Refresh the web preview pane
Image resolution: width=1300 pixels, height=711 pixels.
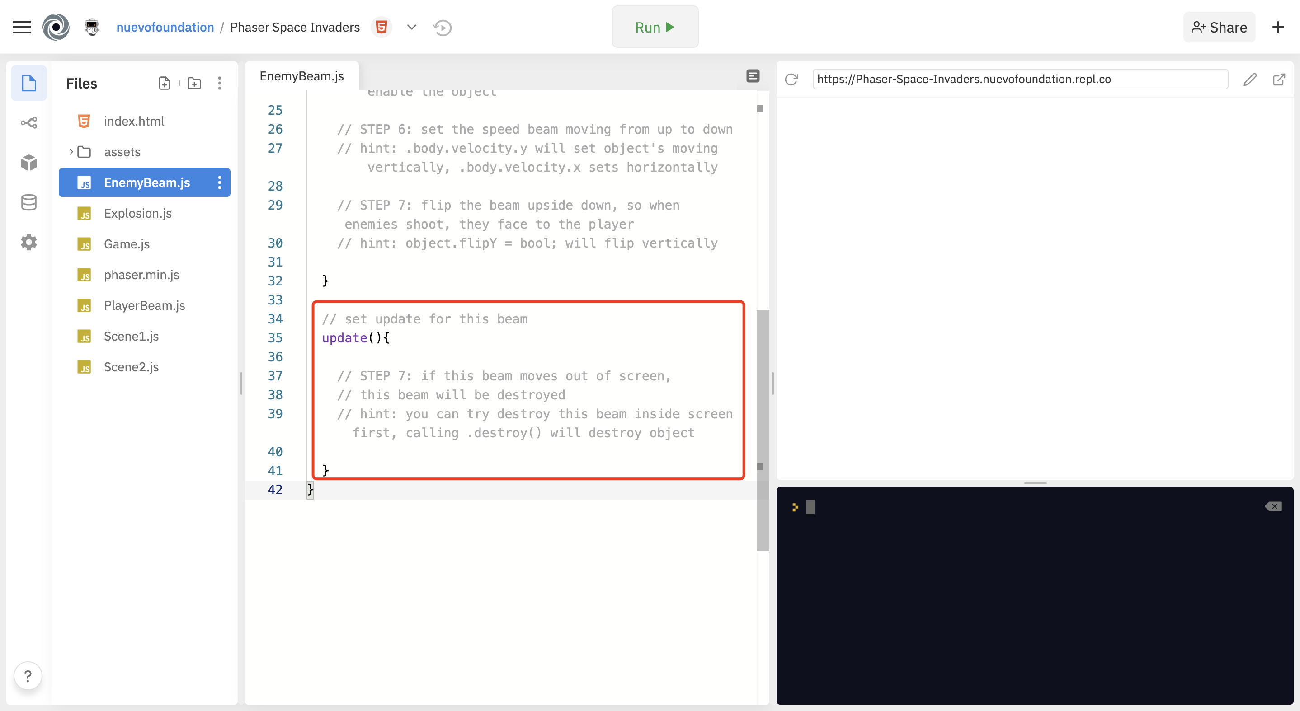tap(791, 79)
